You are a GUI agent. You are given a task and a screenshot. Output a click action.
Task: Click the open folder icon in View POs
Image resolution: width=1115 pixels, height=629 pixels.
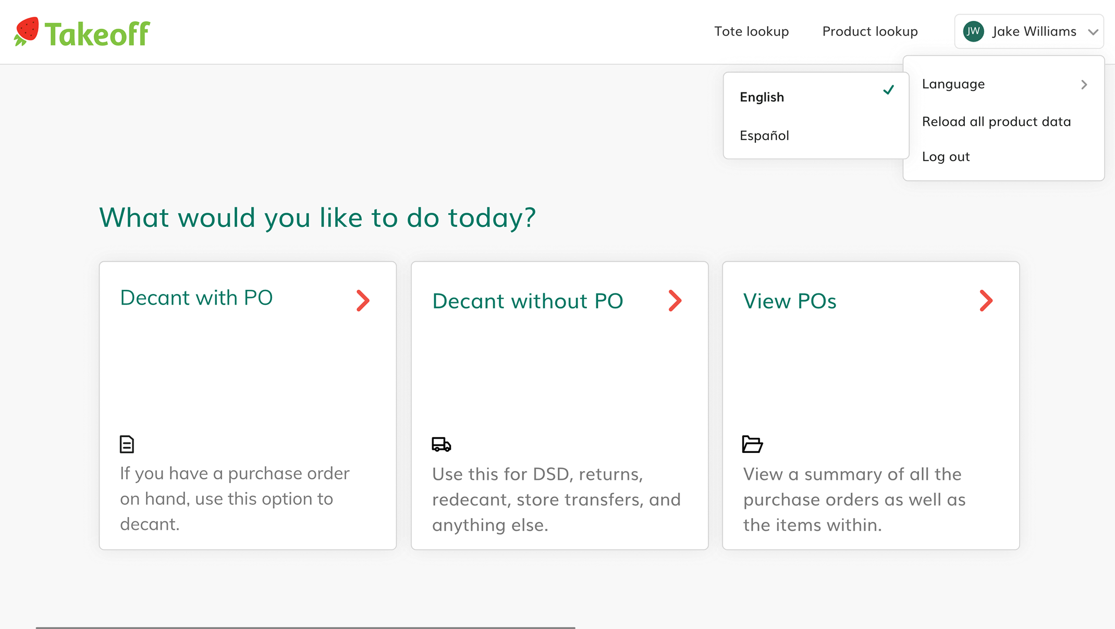752,444
